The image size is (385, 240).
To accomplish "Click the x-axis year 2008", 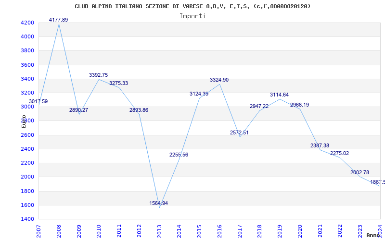I will click(59, 231).
